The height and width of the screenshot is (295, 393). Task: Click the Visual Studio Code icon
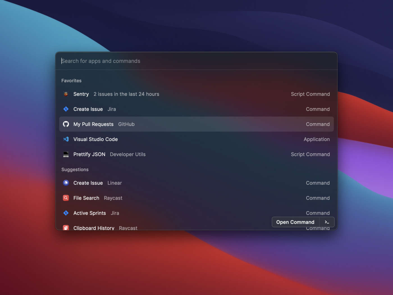[66, 139]
